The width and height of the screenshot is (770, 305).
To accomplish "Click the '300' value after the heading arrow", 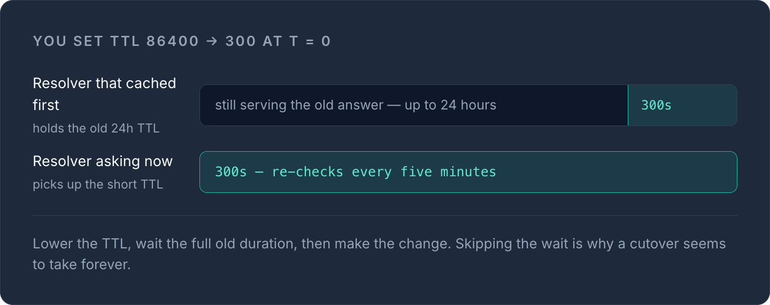I will point(241,42).
